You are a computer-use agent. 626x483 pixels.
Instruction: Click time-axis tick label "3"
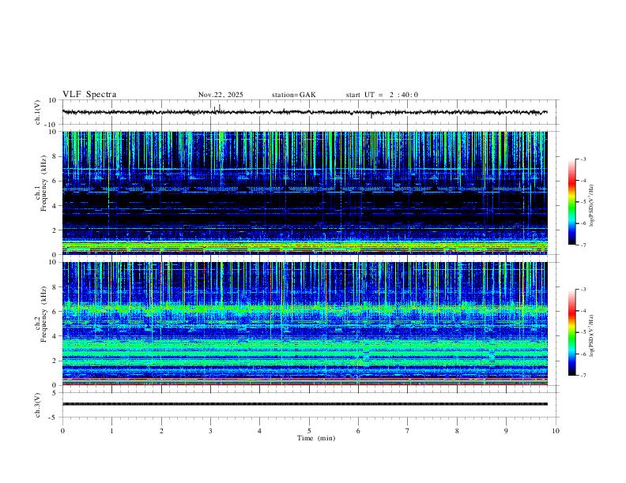point(210,431)
